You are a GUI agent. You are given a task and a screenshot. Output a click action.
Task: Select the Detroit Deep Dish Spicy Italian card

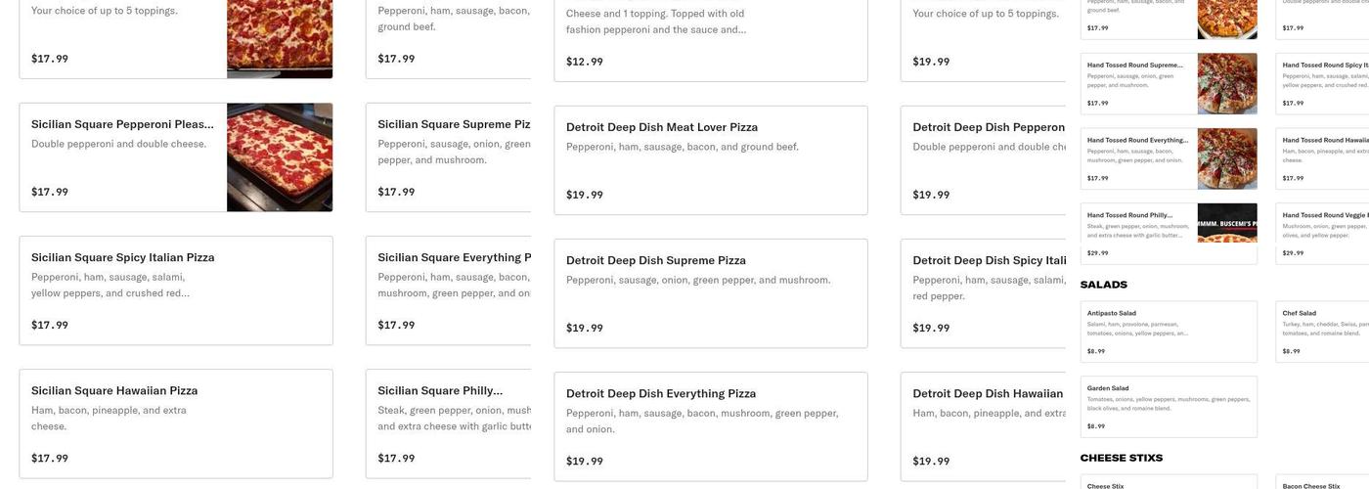tap(983, 293)
